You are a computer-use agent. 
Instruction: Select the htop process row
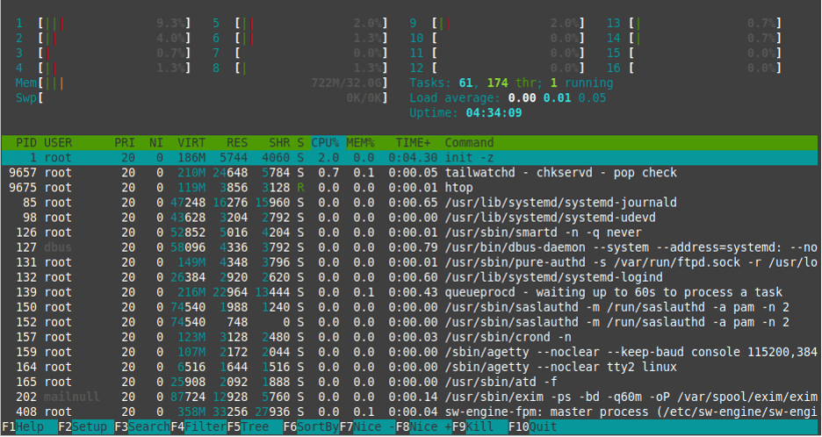pos(409,188)
